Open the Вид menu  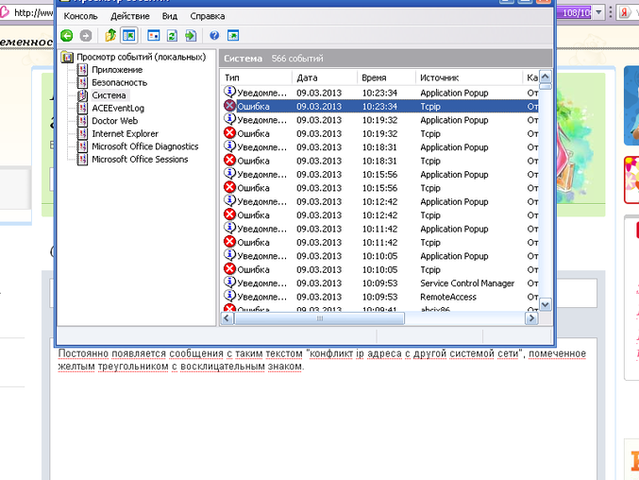(169, 16)
